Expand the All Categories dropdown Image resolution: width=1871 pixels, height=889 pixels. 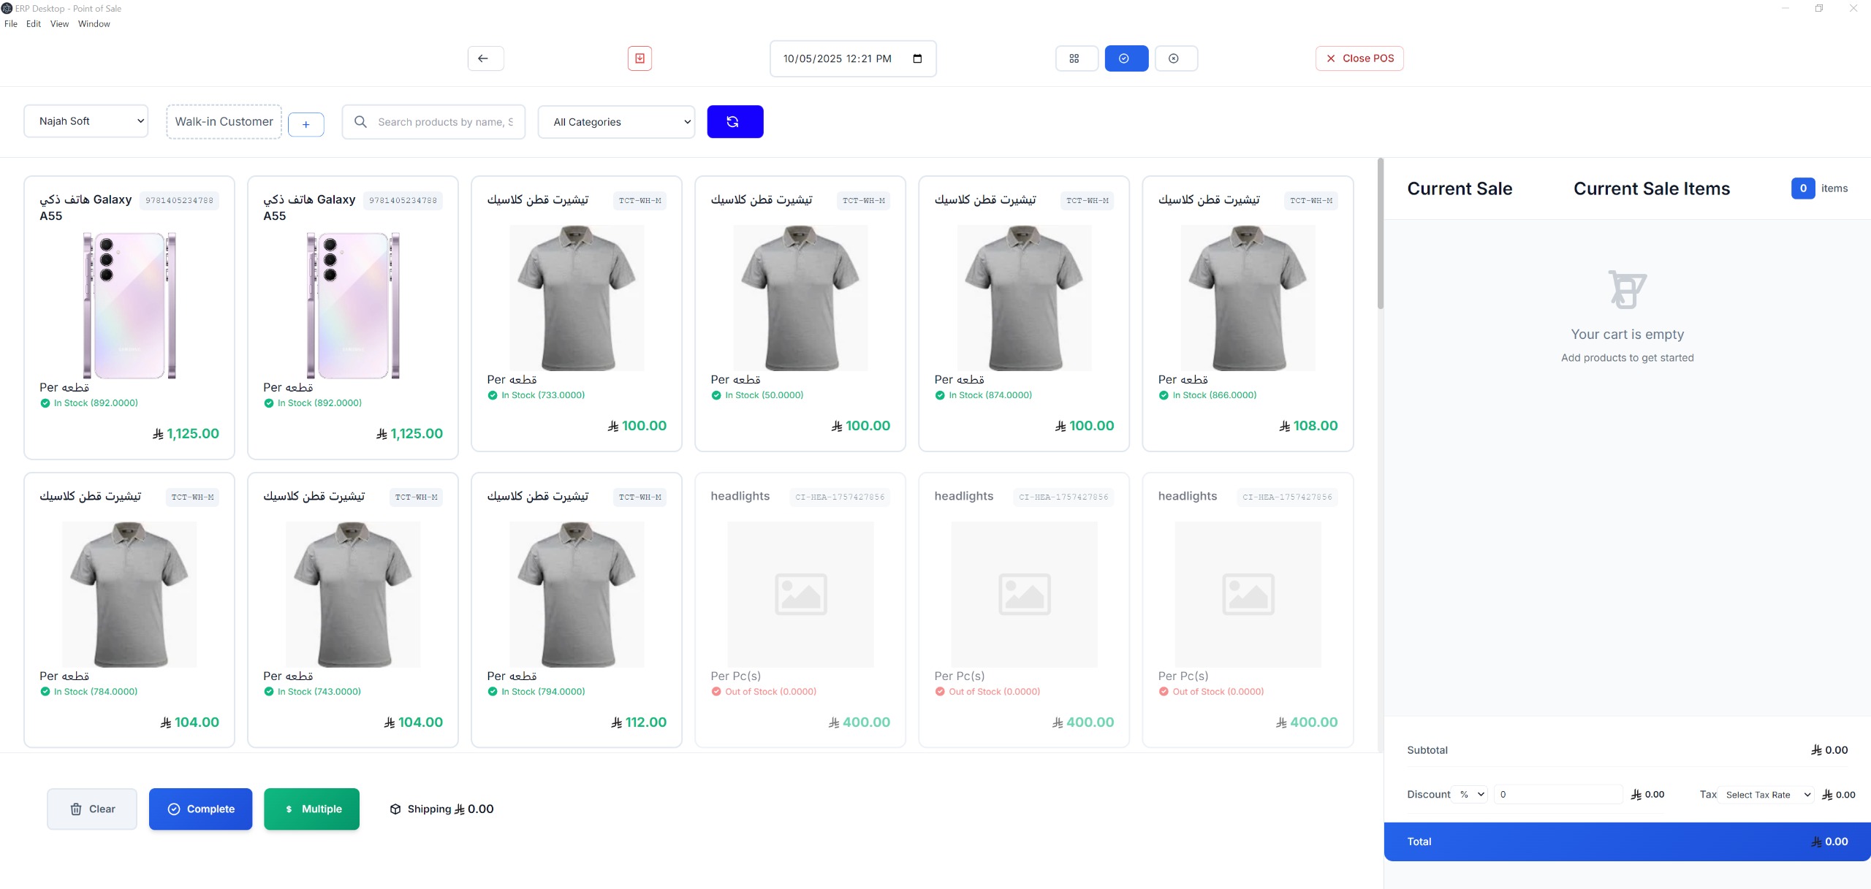click(616, 122)
